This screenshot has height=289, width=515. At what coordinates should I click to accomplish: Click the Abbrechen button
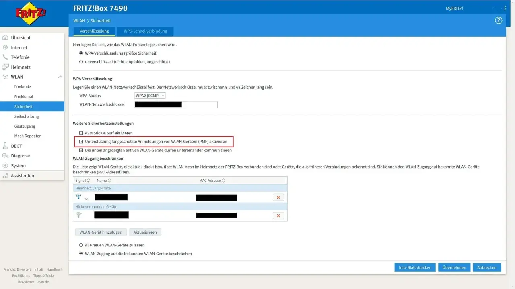tap(487, 267)
